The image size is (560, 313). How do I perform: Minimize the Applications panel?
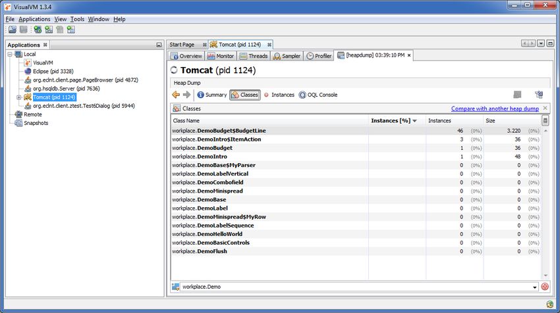tap(159, 45)
